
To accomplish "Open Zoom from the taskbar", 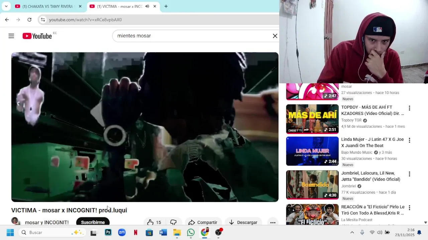I will point(122,232).
